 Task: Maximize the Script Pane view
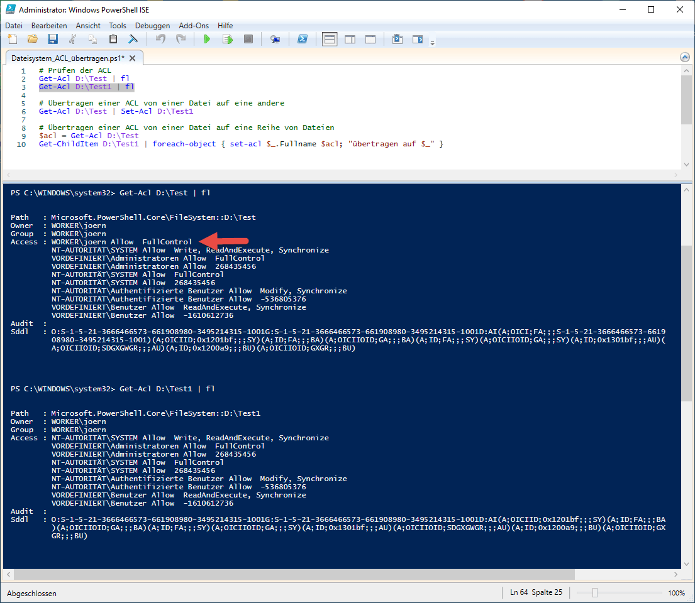point(370,39)
